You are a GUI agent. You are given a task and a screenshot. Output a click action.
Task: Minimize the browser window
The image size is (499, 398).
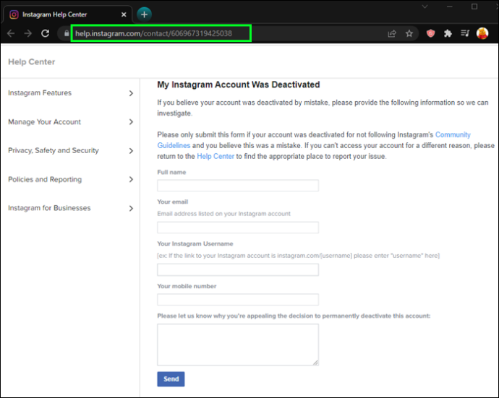click(x=449, y=7)
